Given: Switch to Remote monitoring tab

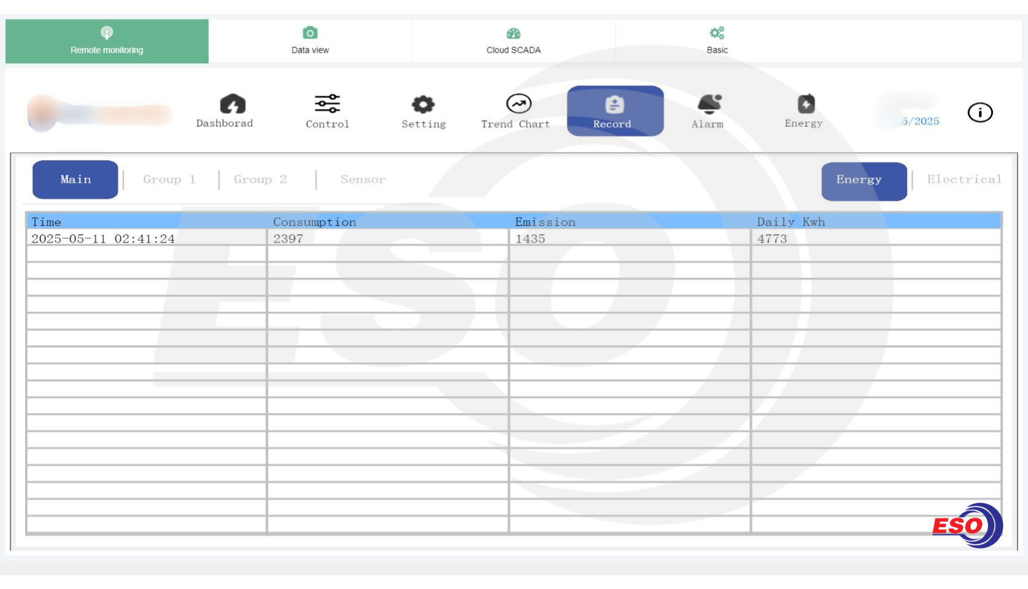Looking at the screenshot, I should (107, 41).
